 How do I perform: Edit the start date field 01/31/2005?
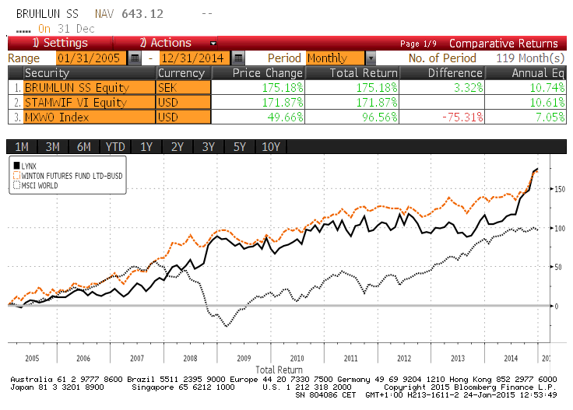coord(91,58)
